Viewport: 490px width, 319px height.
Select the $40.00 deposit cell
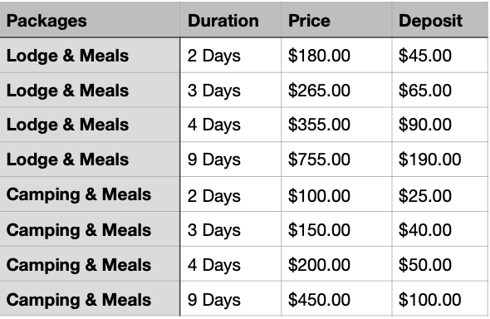440,229
